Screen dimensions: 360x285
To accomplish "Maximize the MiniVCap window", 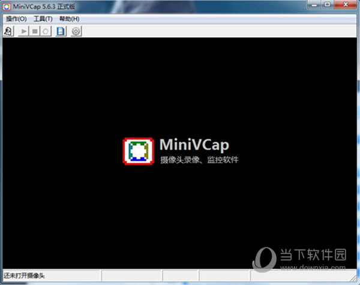I will pos(328,5).
